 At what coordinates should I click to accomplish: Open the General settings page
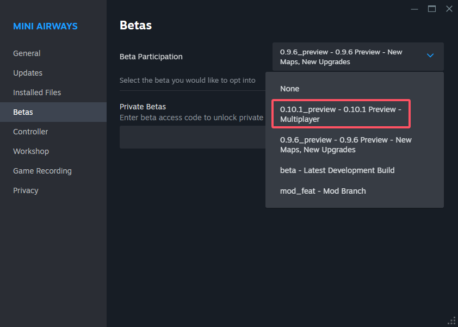tap(27, 53)
